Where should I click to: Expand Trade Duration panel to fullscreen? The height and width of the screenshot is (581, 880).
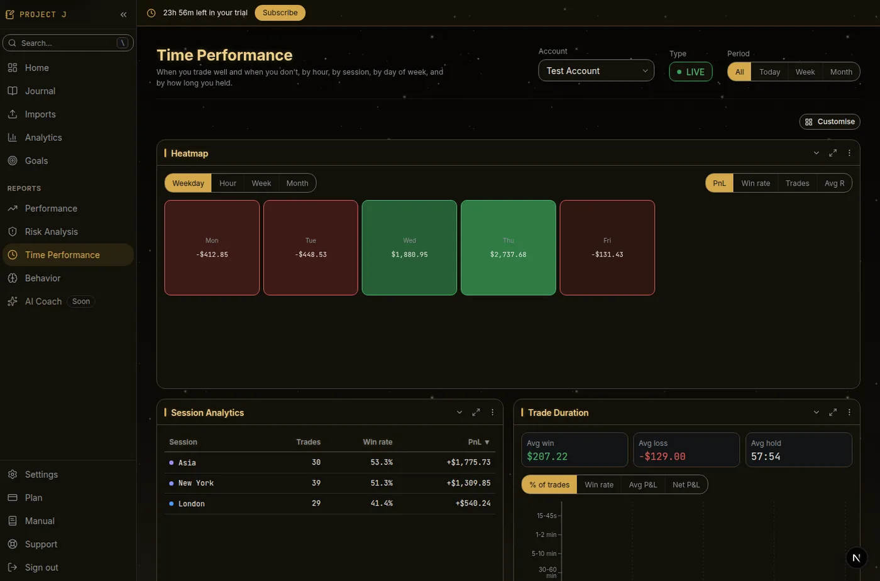coord(833,412)
